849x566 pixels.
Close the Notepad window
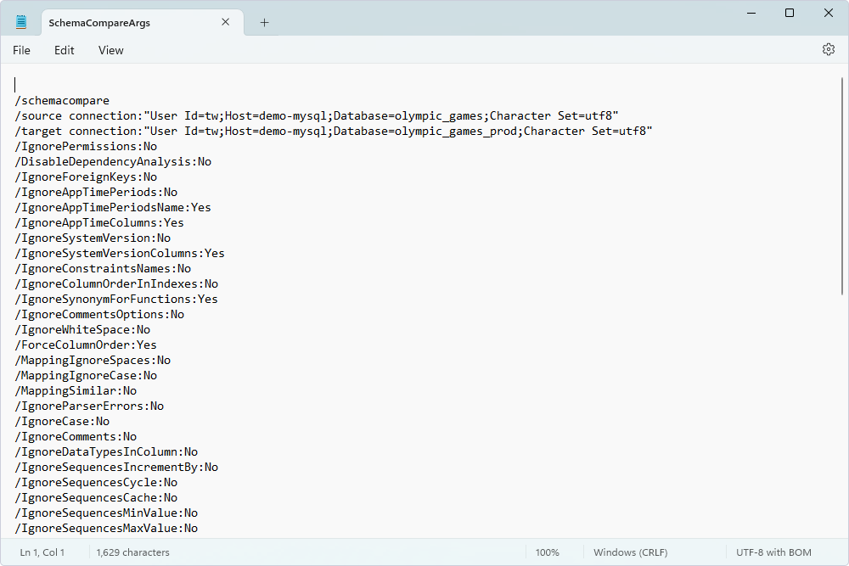pos(829,13)
